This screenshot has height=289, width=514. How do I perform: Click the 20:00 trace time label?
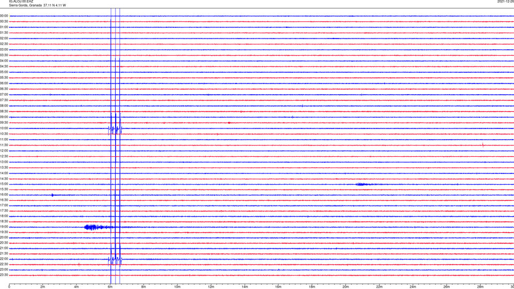4,238
